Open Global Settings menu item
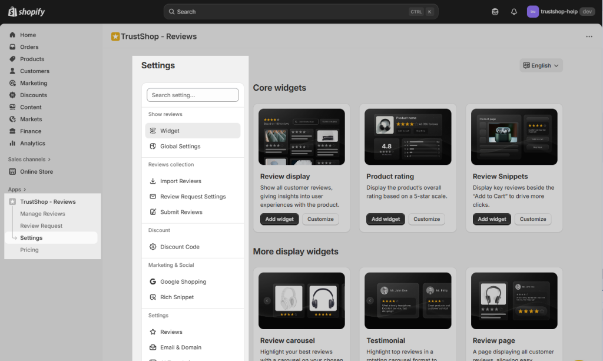603x361 pixels. click(180, 147)
